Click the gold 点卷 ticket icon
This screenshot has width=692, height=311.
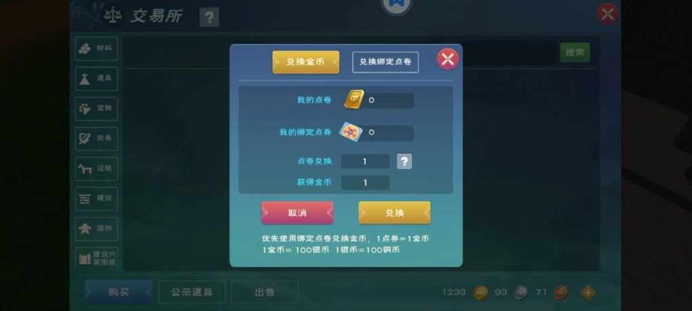[354, 100]
